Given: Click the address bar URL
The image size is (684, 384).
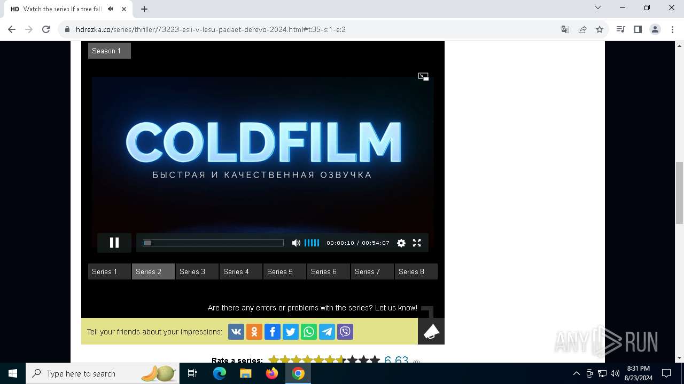Looking at the screenshot, I should click(211, 29).
